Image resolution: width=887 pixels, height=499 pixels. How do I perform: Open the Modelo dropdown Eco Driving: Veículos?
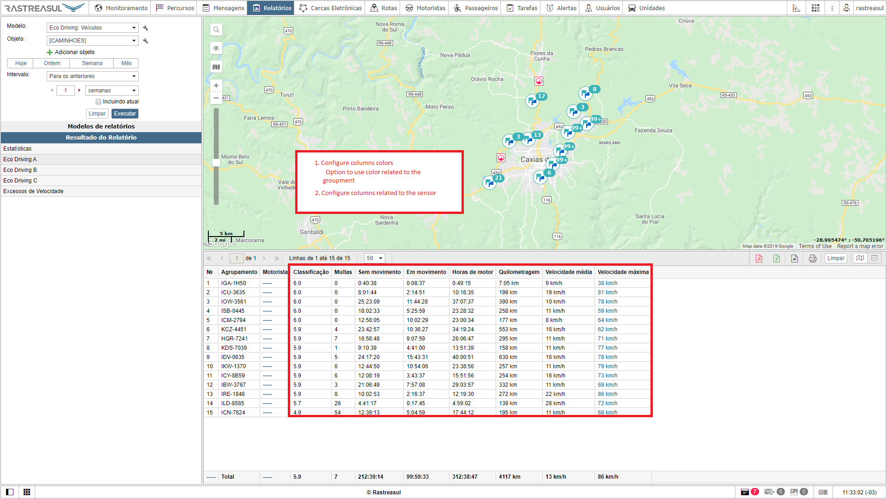click(x=92, y=28)
